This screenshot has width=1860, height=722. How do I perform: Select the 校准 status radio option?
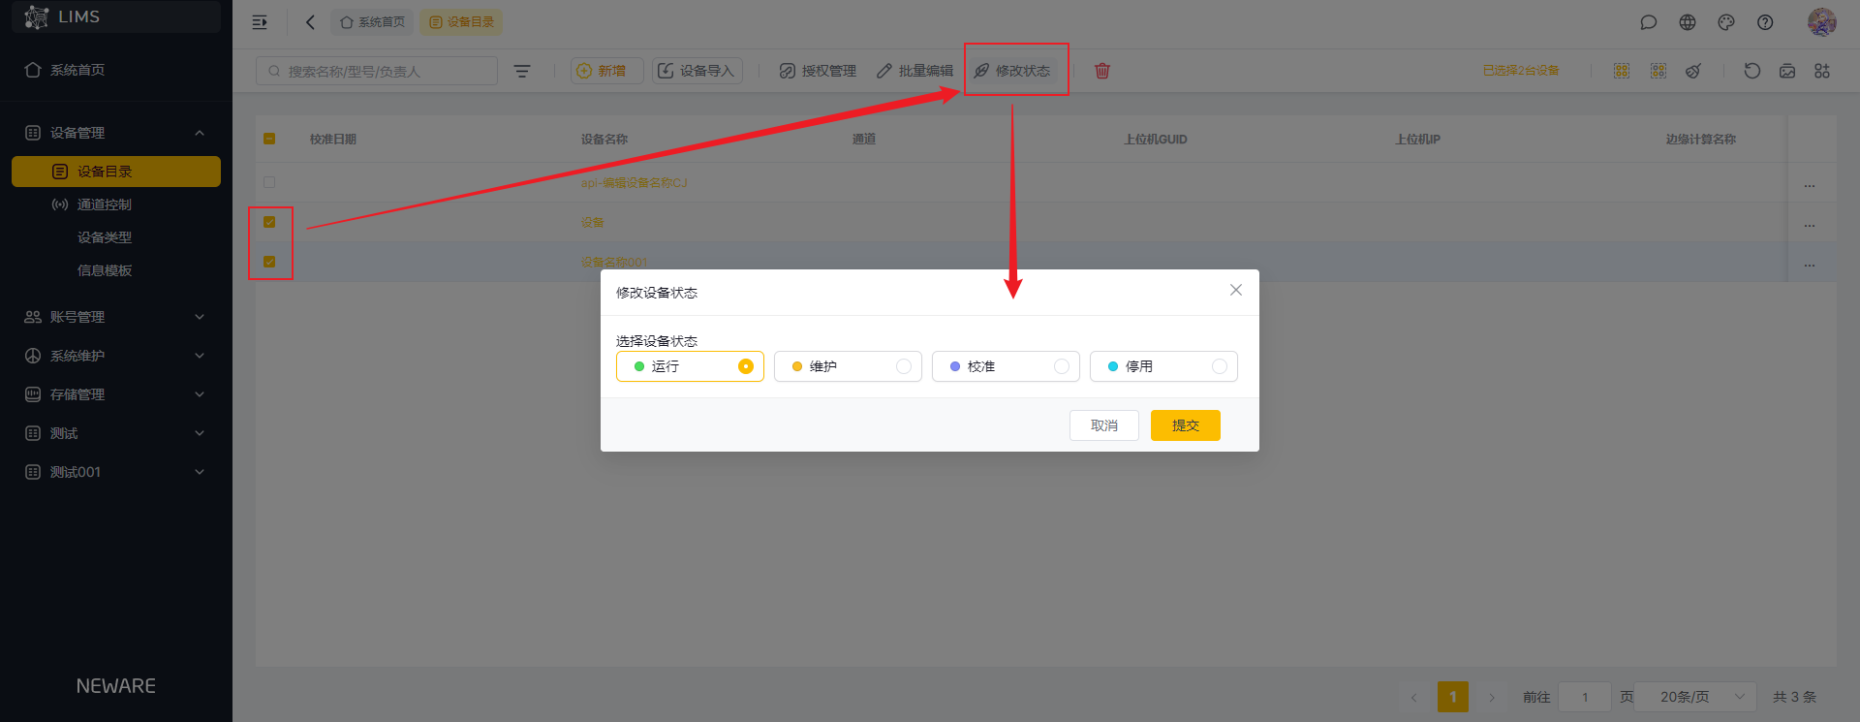click(1006, 366)
